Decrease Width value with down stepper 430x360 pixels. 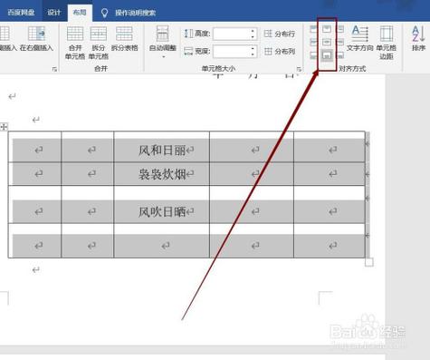pos(253,54)
